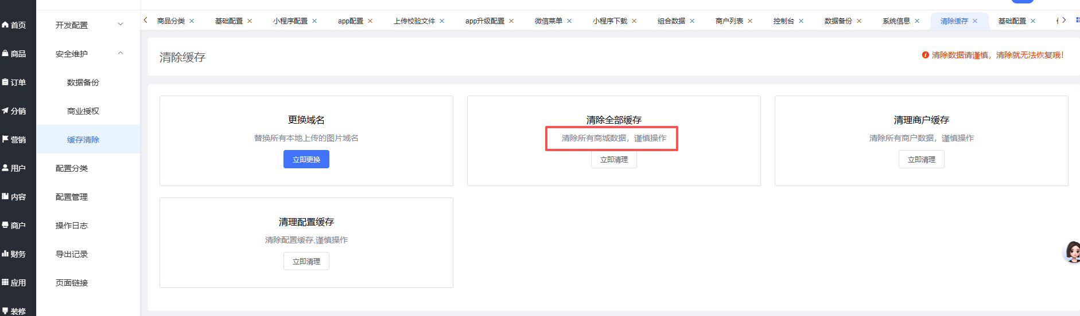This screenshot has height=316, width=1080.
Task: Open the 内容 content sidebar icon
Action: pyautogui.click(x=5, y=197)
